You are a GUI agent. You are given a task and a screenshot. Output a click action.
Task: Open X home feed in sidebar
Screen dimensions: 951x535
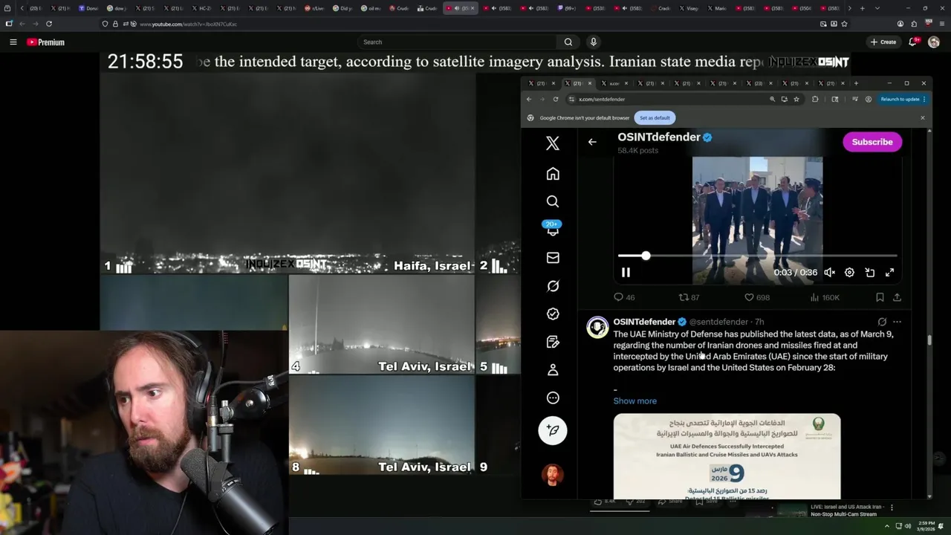[553, 174]
